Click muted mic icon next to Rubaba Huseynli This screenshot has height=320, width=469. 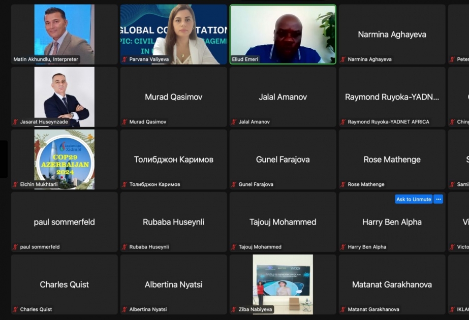124,247
